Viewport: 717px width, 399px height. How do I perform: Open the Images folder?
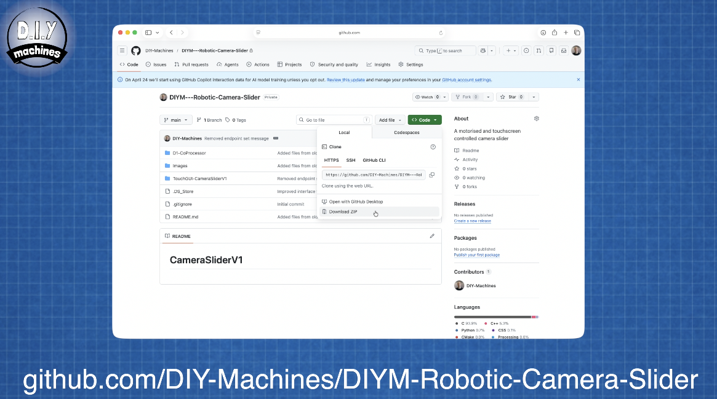[x=180, y=166]
